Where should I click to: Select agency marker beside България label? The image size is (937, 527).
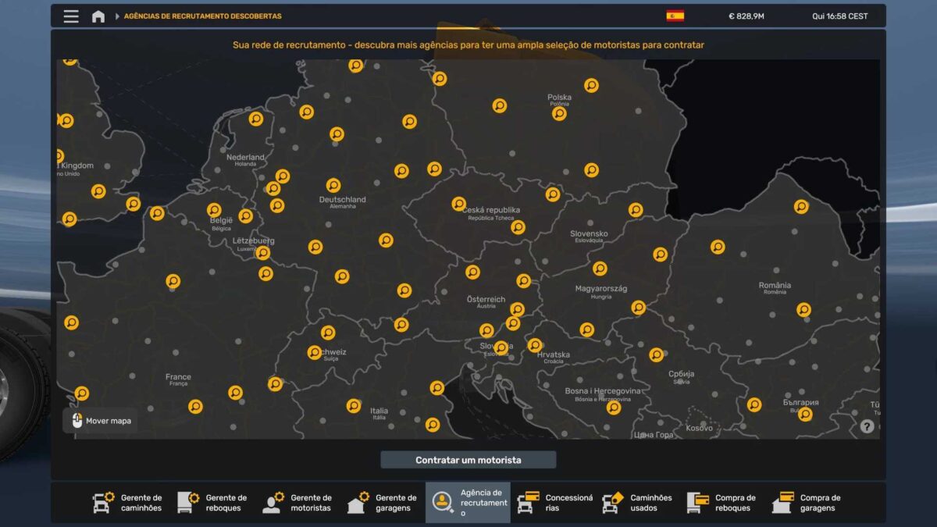click(x=805, y=415)
